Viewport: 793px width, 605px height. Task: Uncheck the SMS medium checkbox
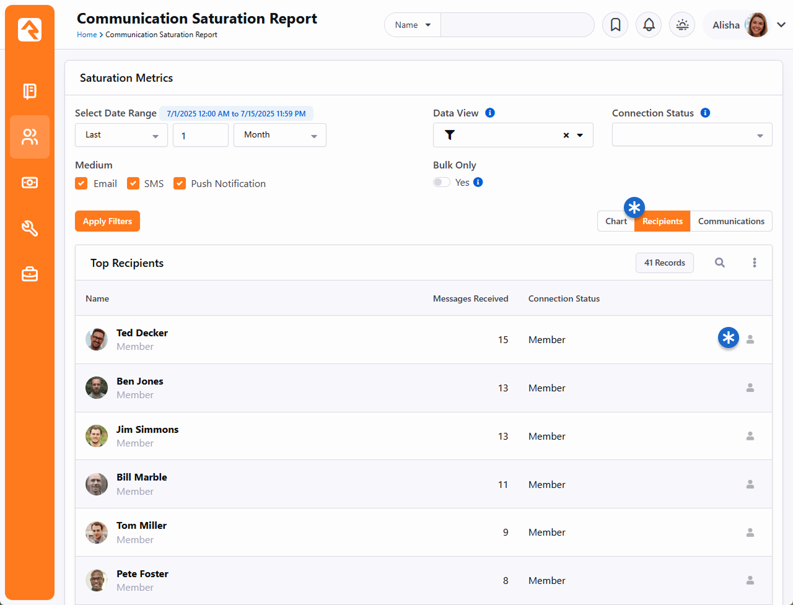[x=133, y=183]
